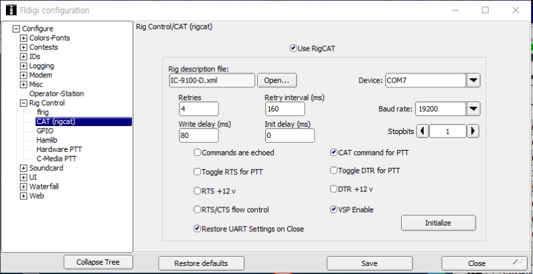Toggle CAT command for PTT checkbox
Viewport: 533px width, 274px height.
tap(334, 153)
